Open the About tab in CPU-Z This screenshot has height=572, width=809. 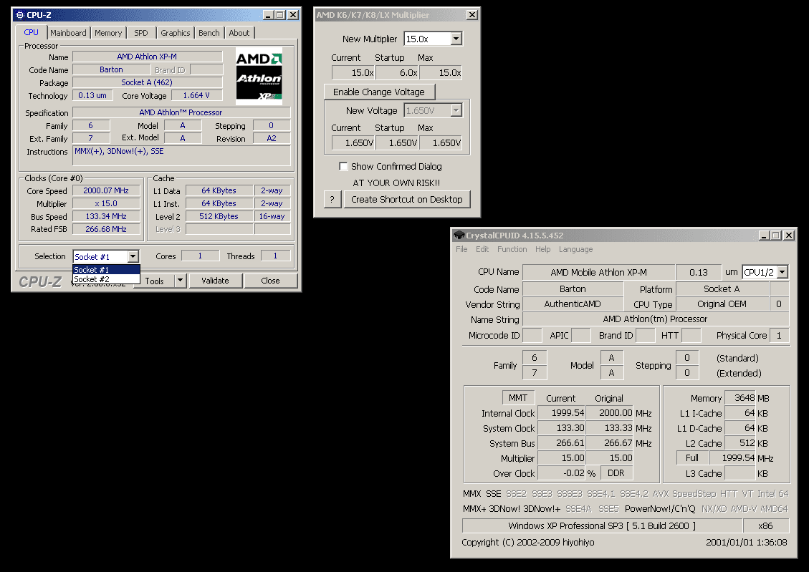click(x=239, y=33)
